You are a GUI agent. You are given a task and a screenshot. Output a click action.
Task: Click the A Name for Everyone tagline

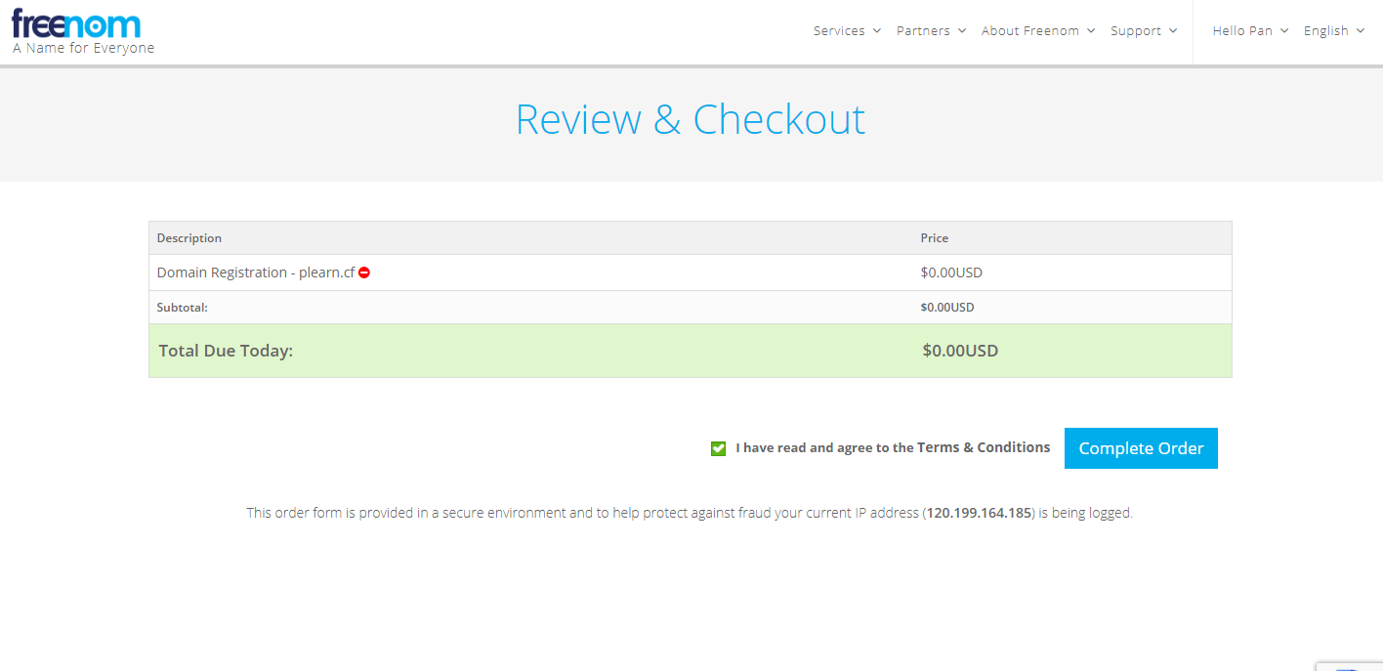coord(84,48)
